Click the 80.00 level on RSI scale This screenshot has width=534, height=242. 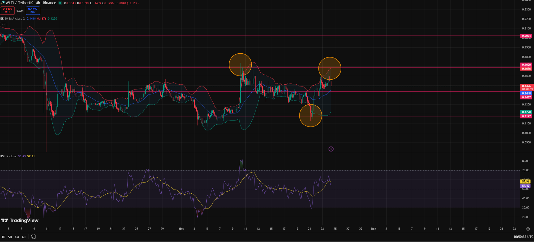point(526,161)
